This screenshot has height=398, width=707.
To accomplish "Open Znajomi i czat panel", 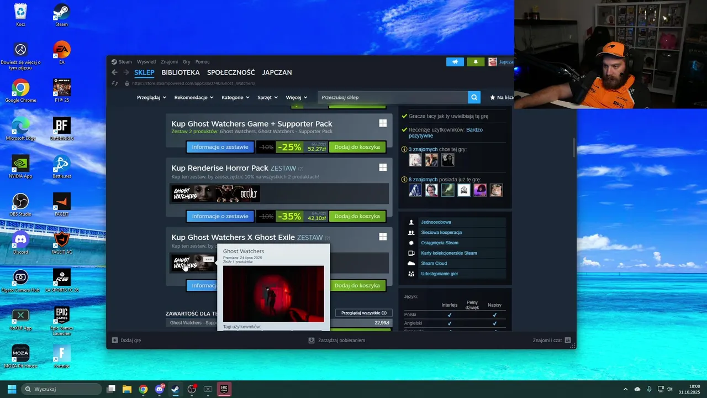I will [x=552, y=341].
